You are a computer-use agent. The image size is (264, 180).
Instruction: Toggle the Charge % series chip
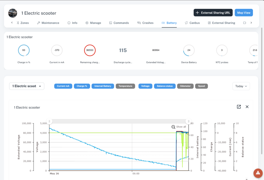click(82, 86)
